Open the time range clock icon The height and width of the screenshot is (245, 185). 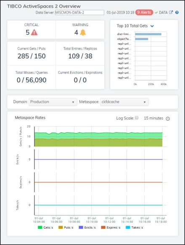click(x=168, y=119)
